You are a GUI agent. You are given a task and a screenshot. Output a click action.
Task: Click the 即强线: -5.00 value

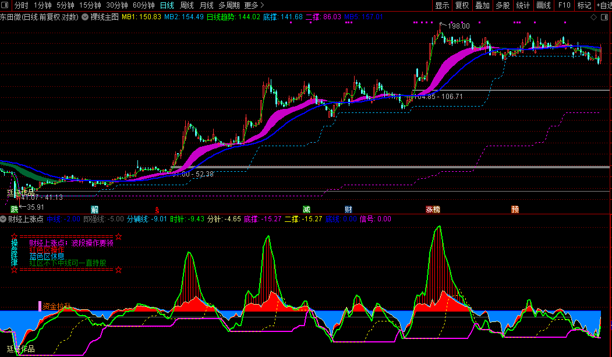coord(104,219)
